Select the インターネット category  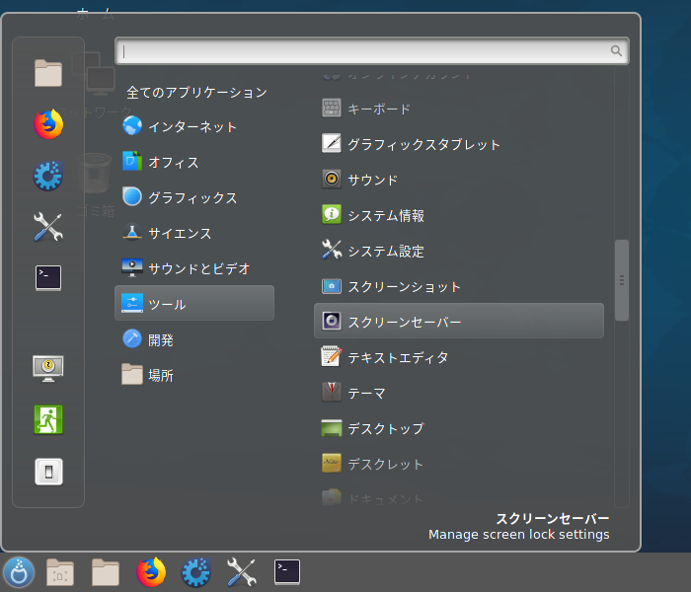point(194,127)
